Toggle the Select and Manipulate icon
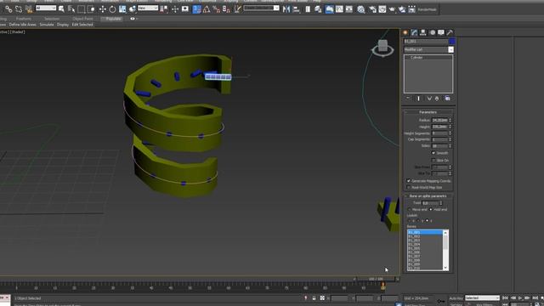544x306 pixels. 175,9
